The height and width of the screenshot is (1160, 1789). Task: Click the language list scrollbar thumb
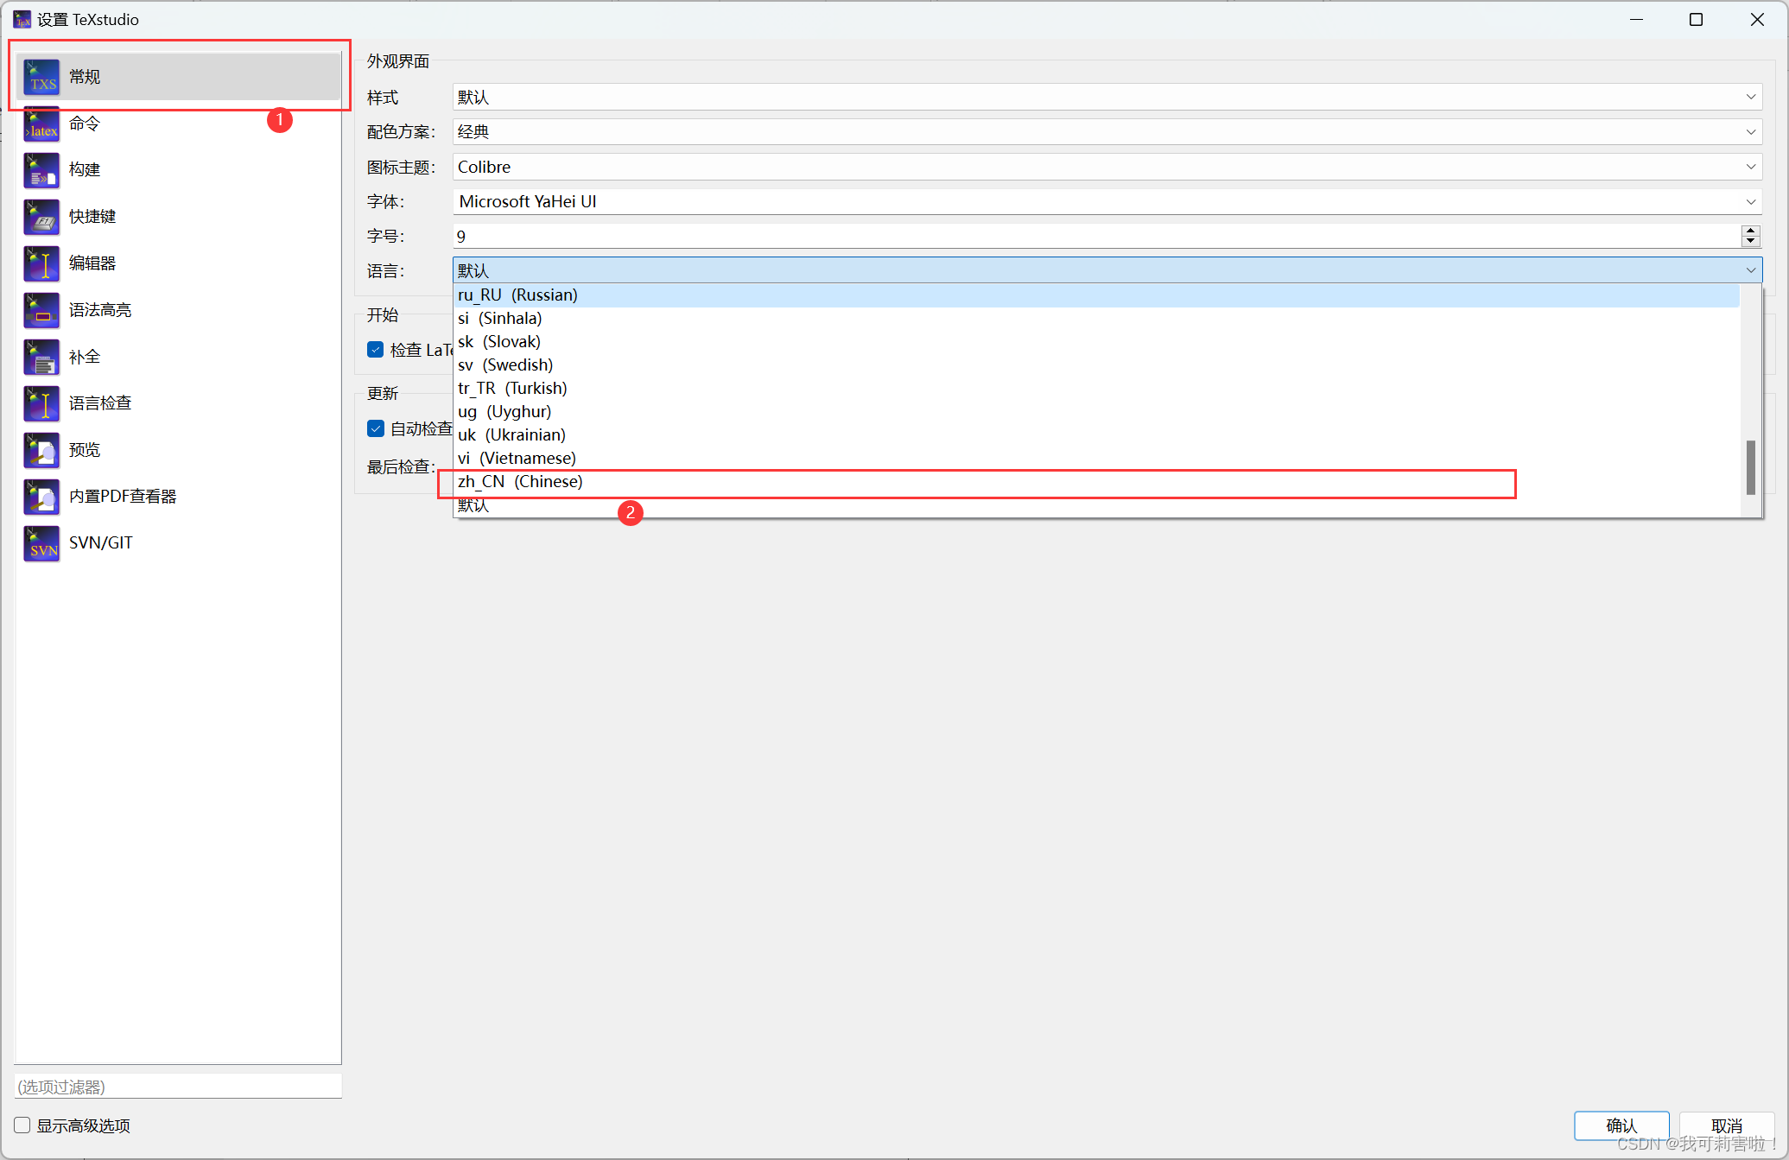click(1750, 467)
